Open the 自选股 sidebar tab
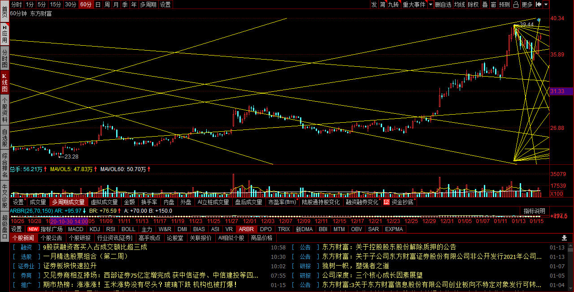574x292 pixels. pos(4,138)
